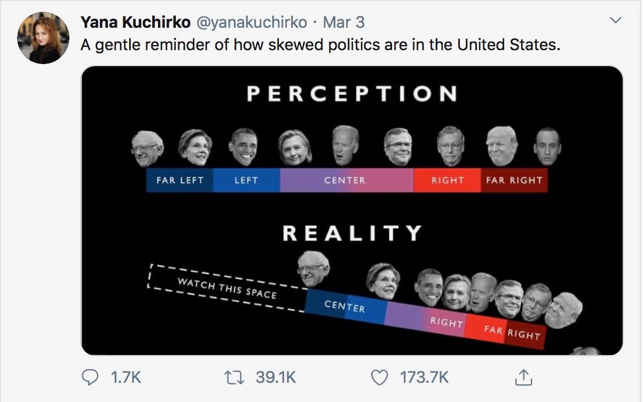Click the 1.7K reply count

126,377
